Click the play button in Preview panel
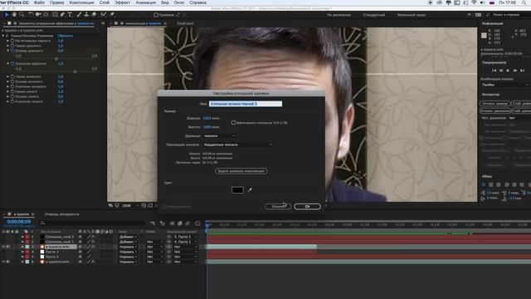Viewport: 531px width, 299px height. [x=508, y=70]
